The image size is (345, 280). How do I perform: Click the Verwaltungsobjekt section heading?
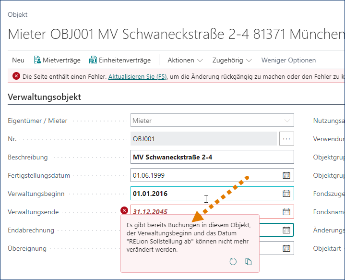[45, 97]
